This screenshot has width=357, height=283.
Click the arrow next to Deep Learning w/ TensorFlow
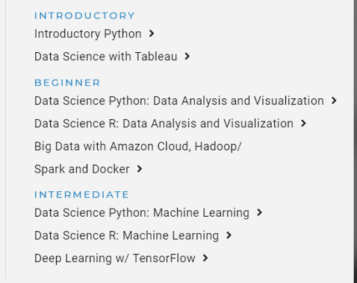(205, 258)
